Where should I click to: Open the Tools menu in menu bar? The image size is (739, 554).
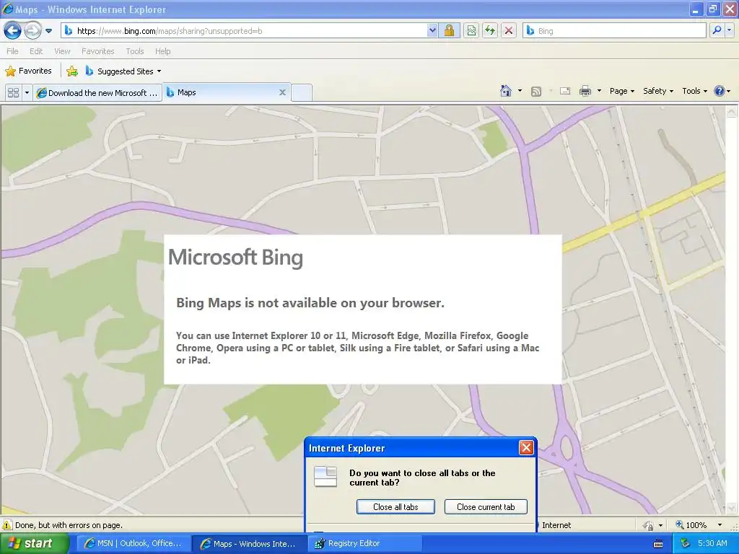pyautogui.click(x=135, y=51)
